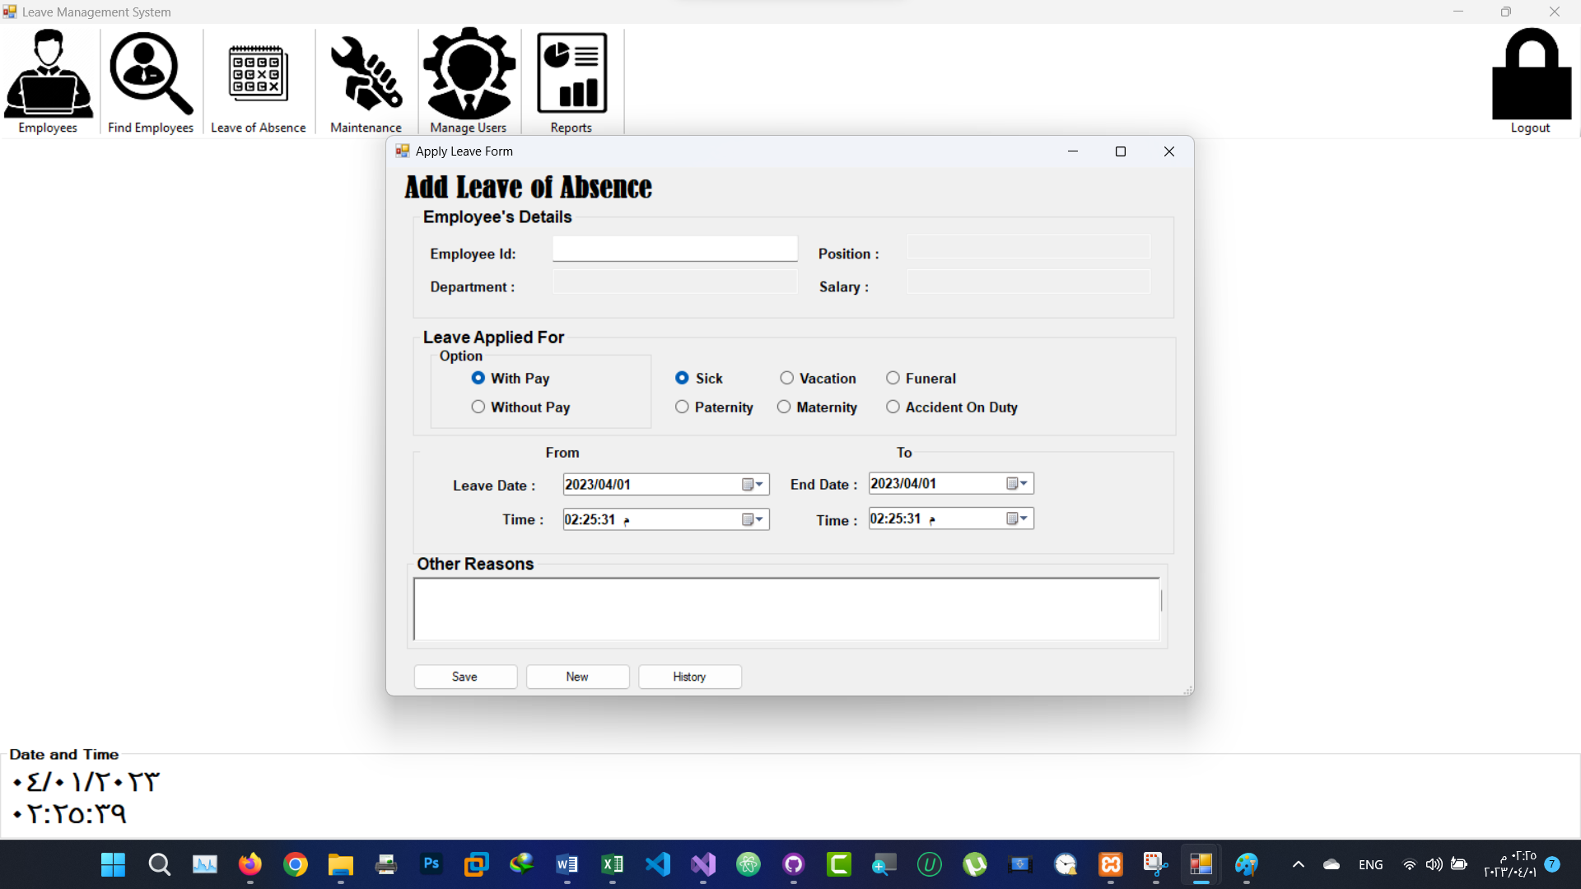Select the Without Pay option

[478, 407]
